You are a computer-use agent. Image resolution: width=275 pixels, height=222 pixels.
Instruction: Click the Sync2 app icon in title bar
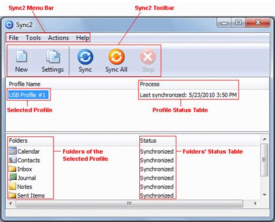click(x=9, y=25)
